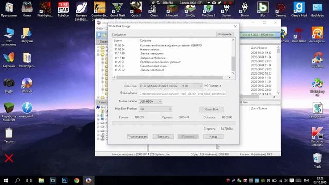Click the ENG language indicator in the tray
This screenshot has width=329, height=185.
[x=306, y=180]
